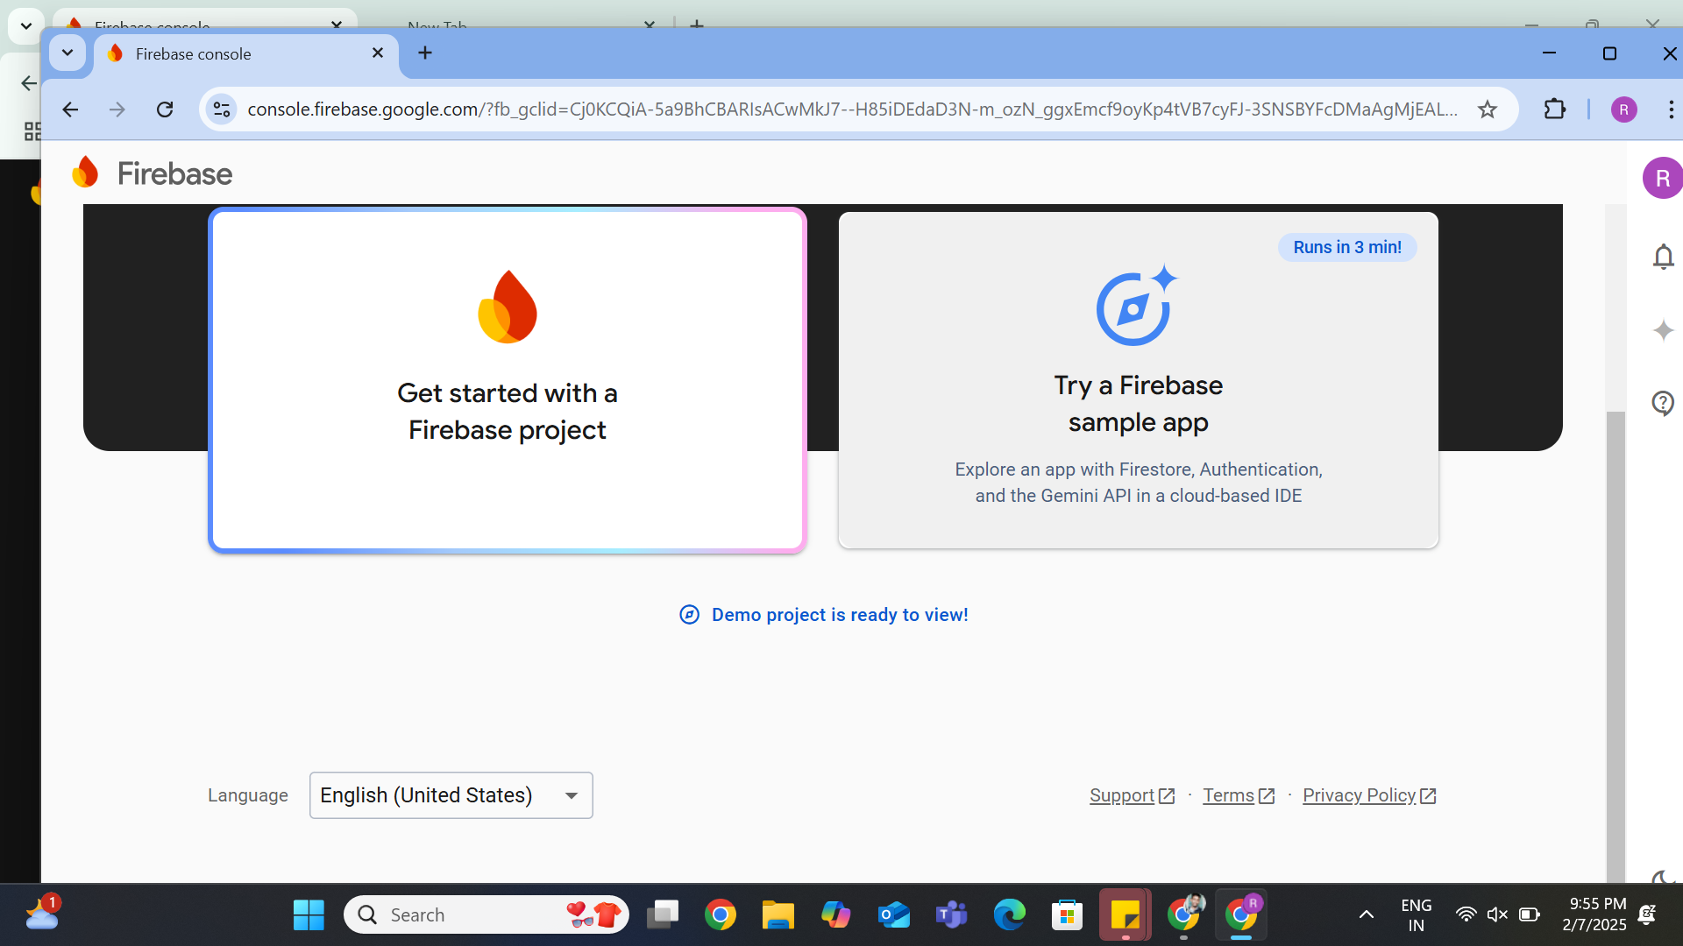Open Microsoft Store from taskbar
Image resolution: width=1683 pixels, height=946 pixels.
point(1067,914)
